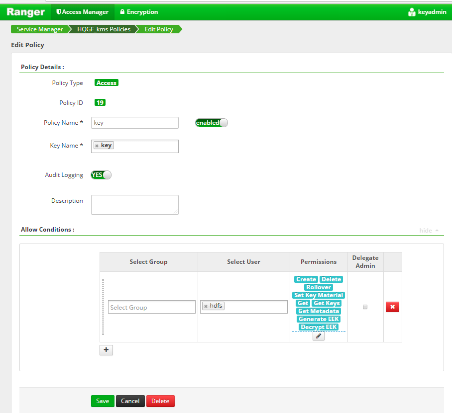Click the Create permission tag
This screenshot has height=413, width=452.
pos(306,279)
